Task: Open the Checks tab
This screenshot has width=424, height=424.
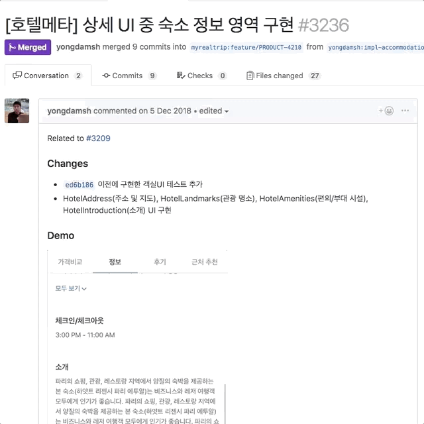Action: click(201, 76)
